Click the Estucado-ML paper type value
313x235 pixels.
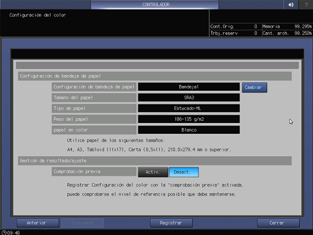(189, 108)
